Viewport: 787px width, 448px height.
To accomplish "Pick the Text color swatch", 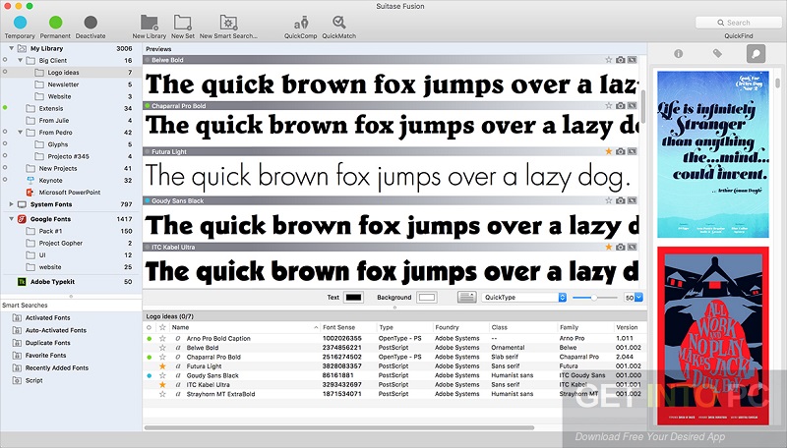I will (353, 297).
